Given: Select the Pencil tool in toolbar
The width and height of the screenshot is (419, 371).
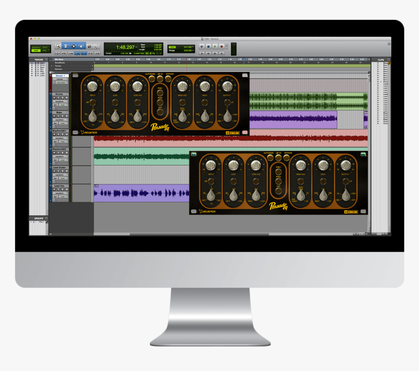Looking at the screenshot, I should (x=96, y=46).
